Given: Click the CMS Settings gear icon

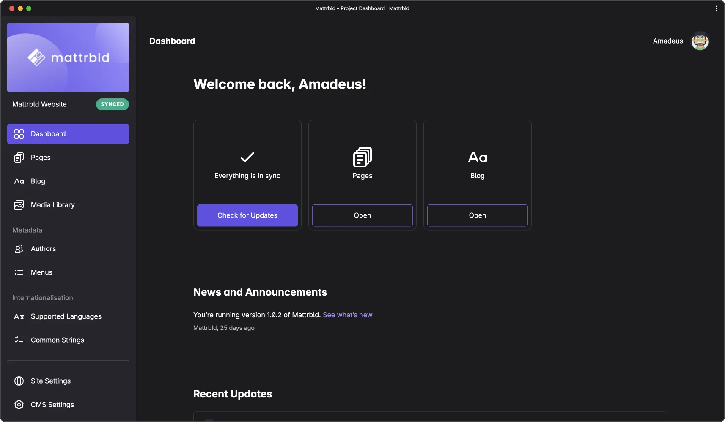Looking at the screenshot, I should tap(19, 404).
